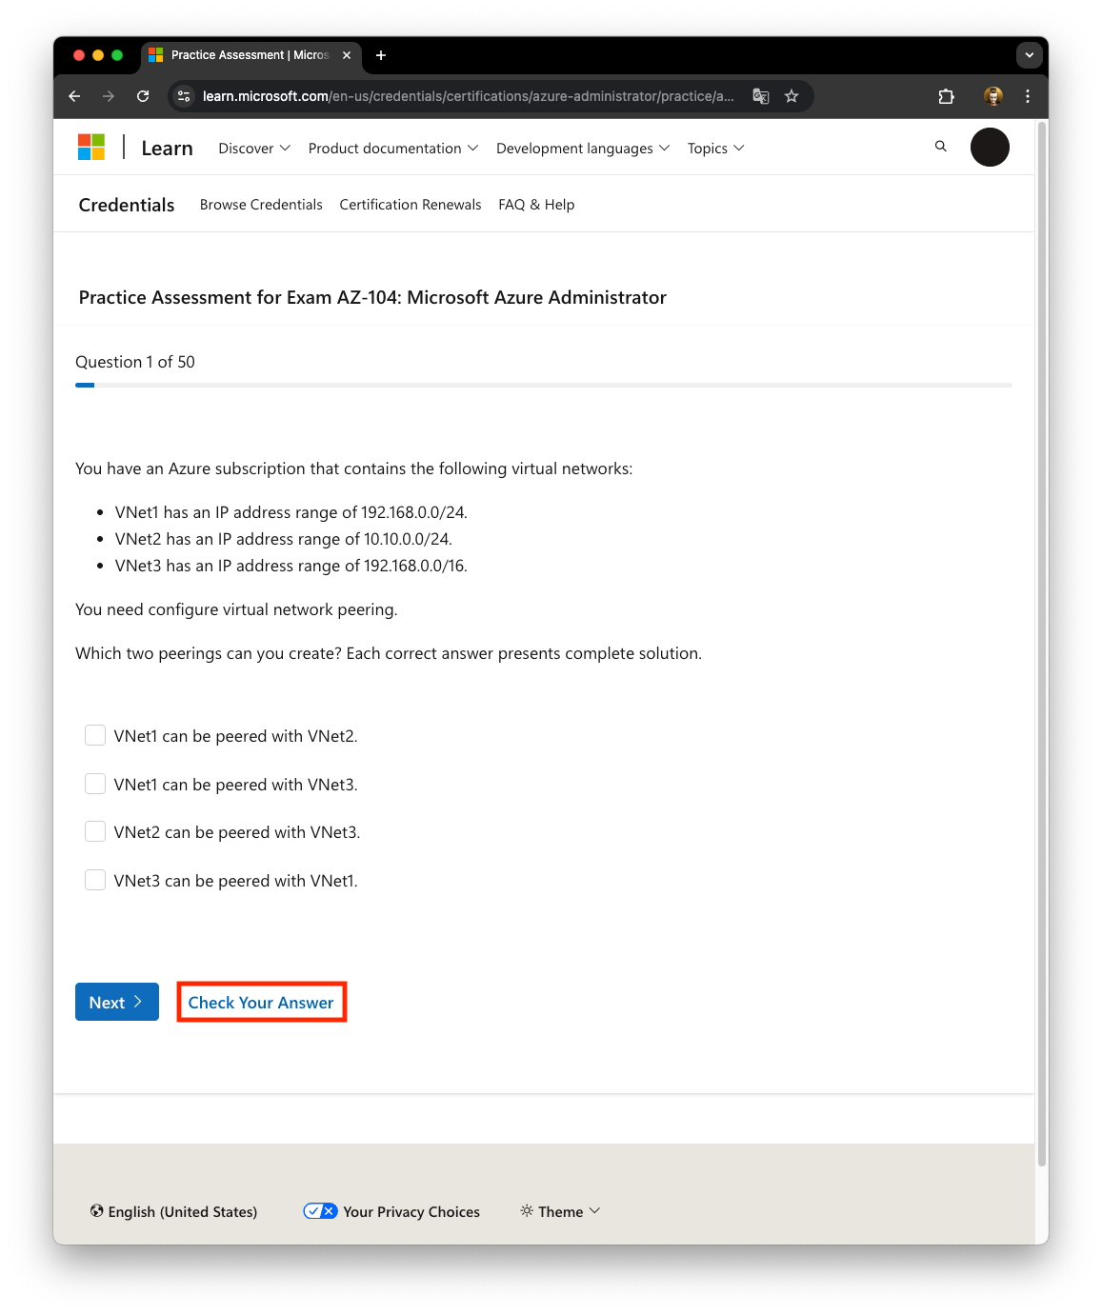Select the Practice Assessment browser tab
The height and width of the screenshot is (1315, 1102).
point(250,55)
